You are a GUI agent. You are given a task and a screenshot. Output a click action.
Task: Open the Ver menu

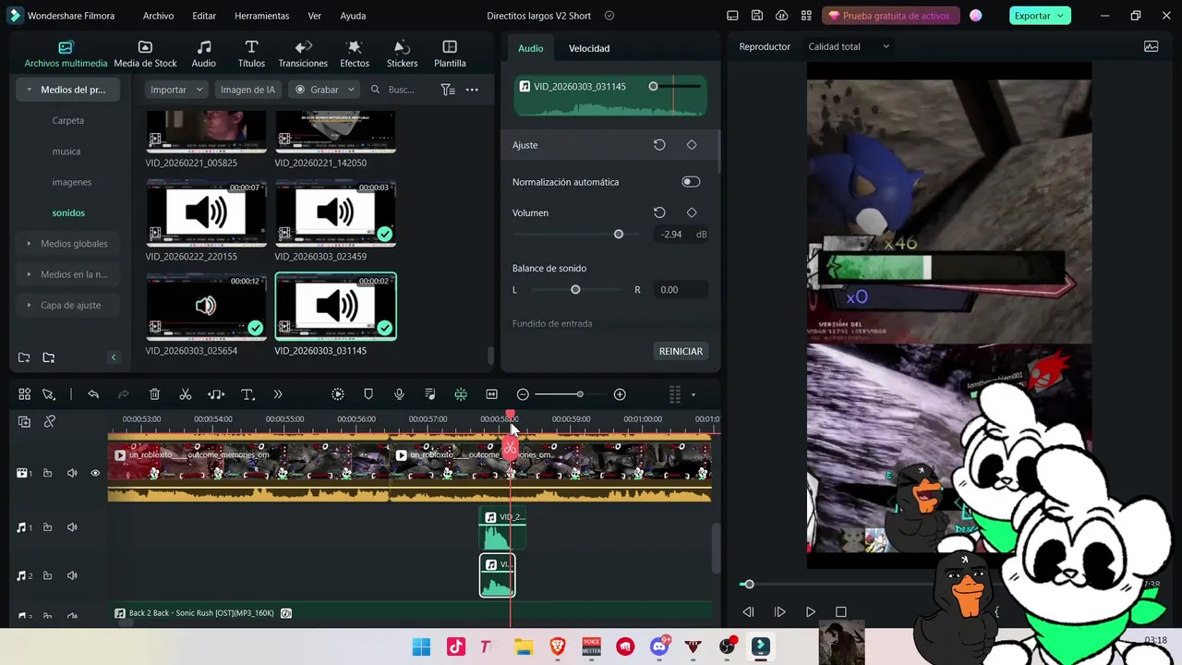click(315, 16)
